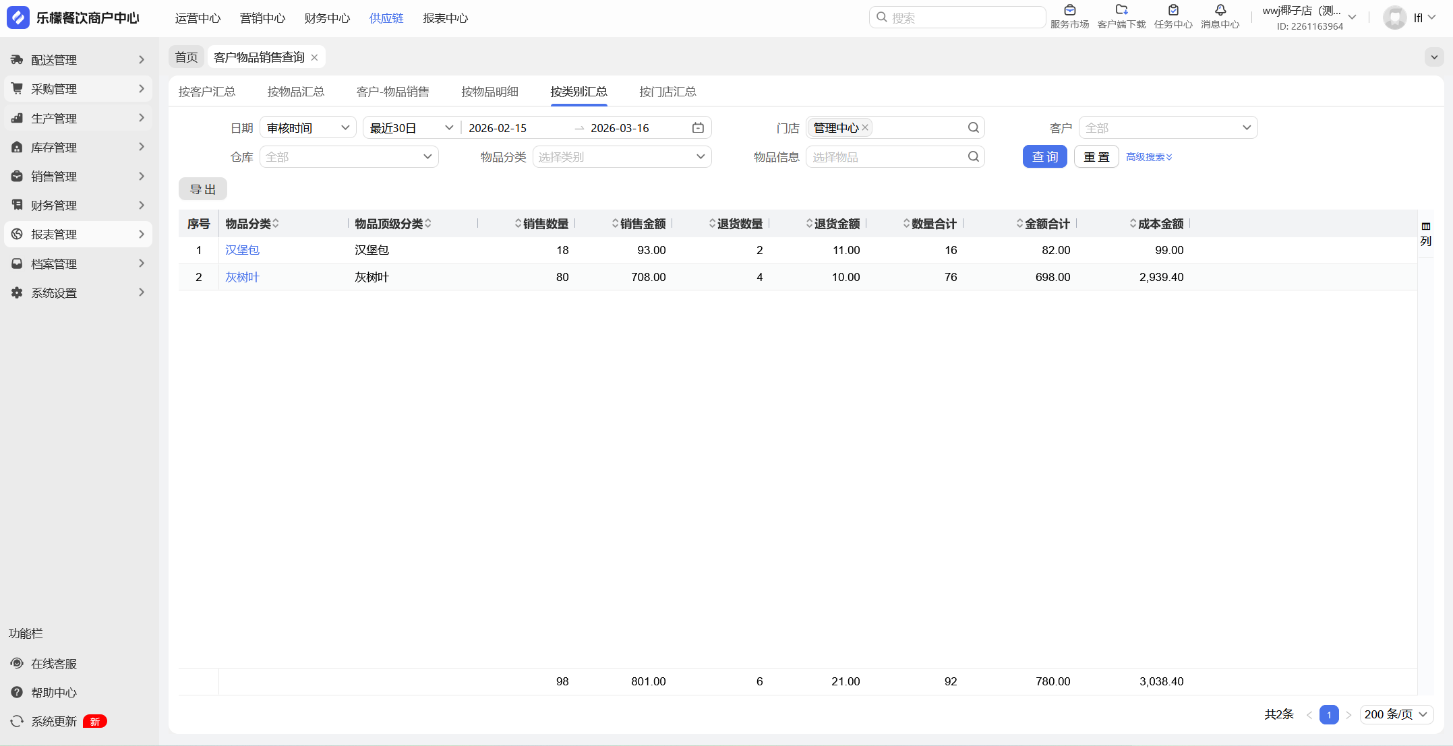Close the 客户物品销售查询 tab

(314, 58)
